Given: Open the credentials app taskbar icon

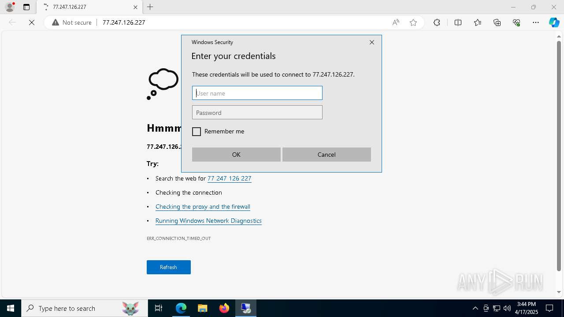Looking at the screenshot, I should coord(246,308).
